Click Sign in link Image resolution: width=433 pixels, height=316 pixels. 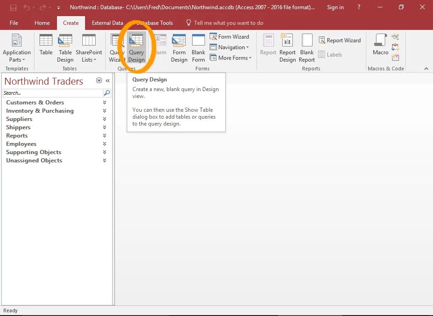click(x=335, y=7)
